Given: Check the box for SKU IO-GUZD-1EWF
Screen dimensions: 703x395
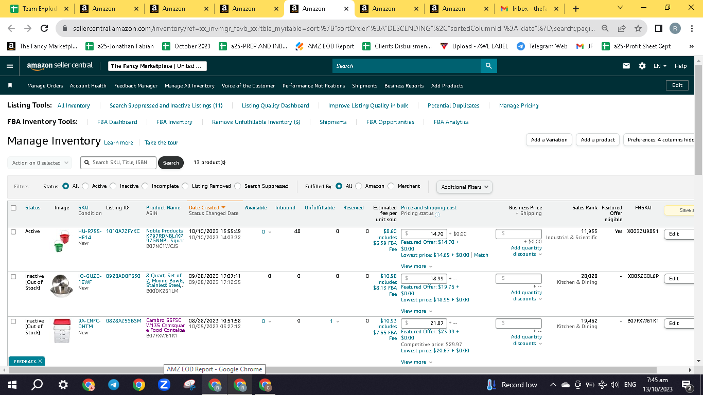Looking at the screenshot, I should point(13,277).
